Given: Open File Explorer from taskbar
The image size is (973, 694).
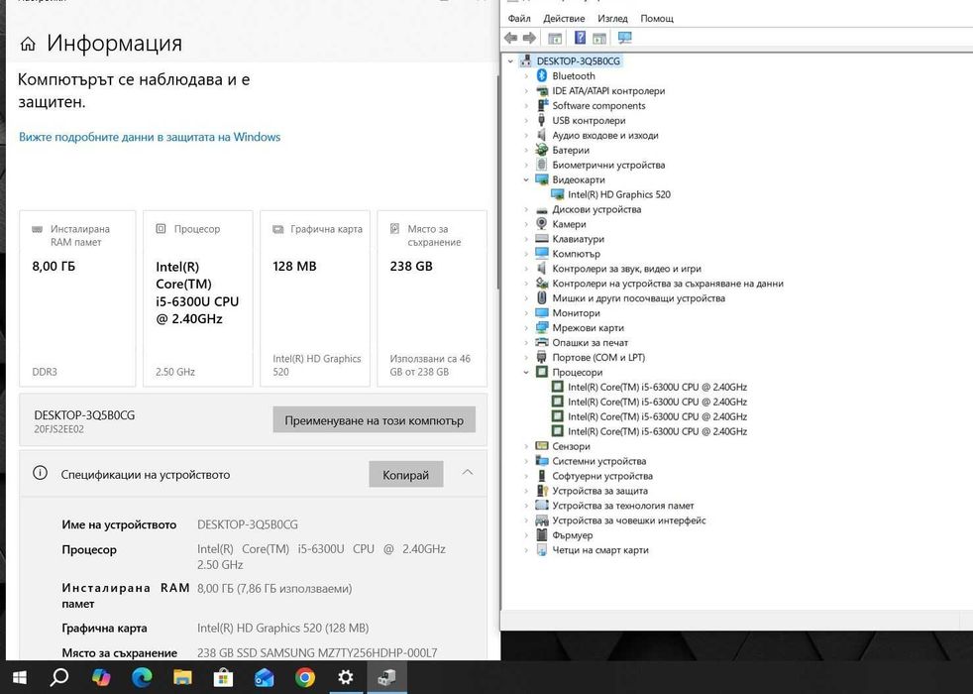Looking at the screenshot, I should point(182,677).
